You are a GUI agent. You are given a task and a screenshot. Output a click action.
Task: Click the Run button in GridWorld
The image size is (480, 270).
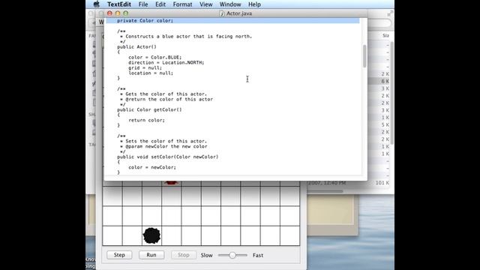[x=151, y=255]
